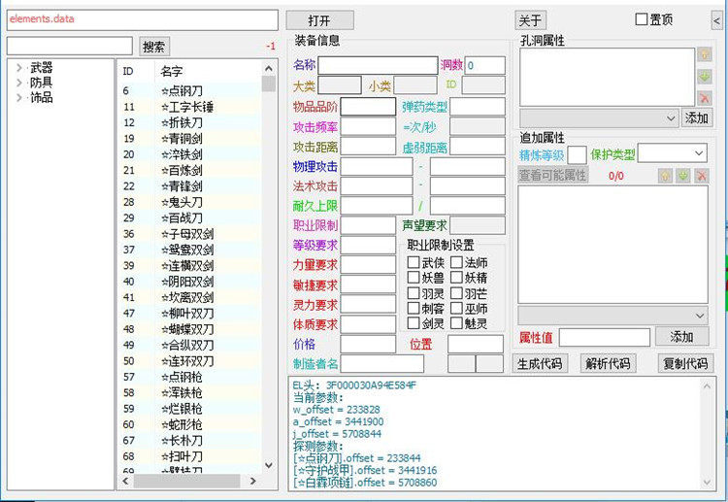Click the search text field
The image size is (728, 502).
click(70, 46)
